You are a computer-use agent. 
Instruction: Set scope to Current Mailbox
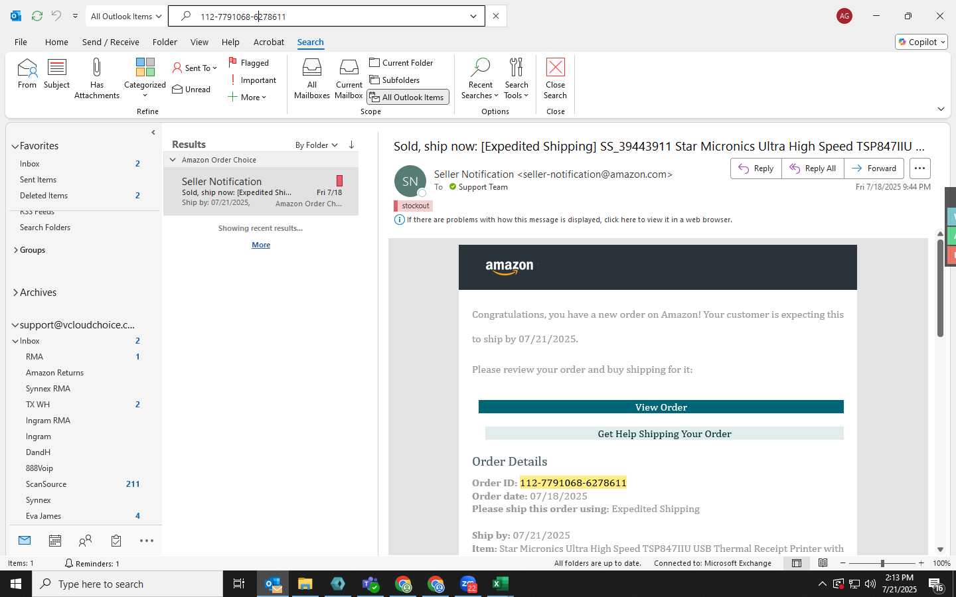point(349,78)
